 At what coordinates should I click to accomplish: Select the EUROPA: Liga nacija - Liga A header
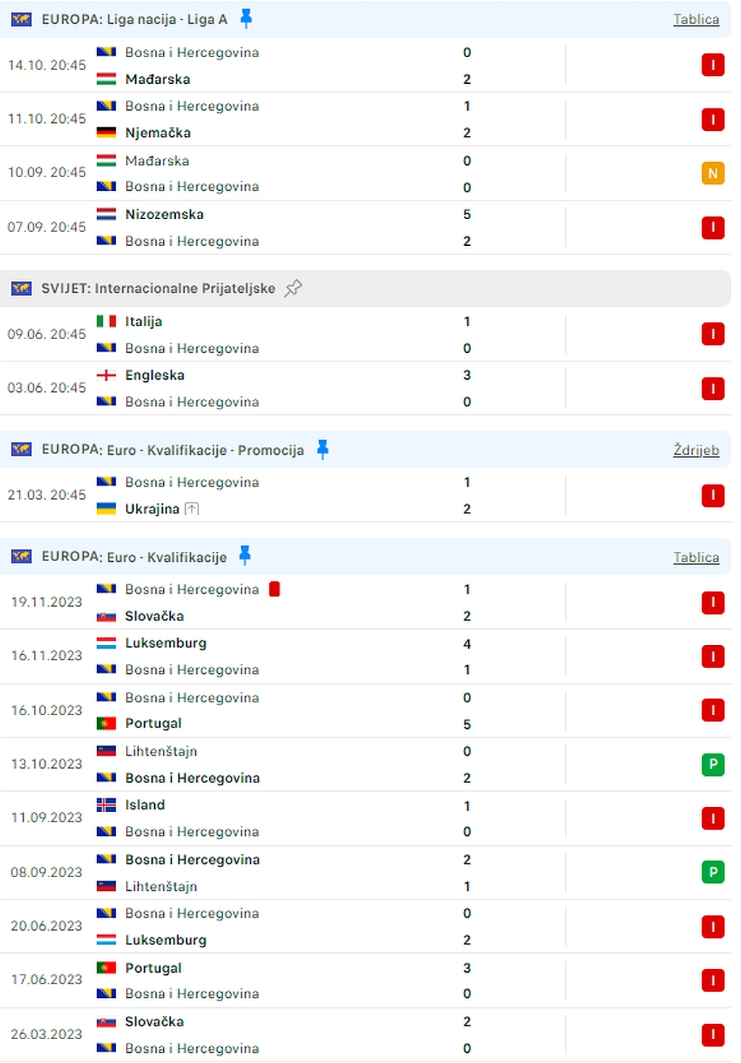click(135, 20)
